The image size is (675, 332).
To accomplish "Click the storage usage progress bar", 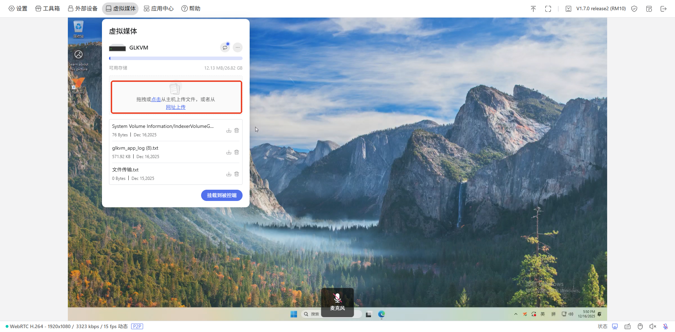I will click(x=175, y=58).
